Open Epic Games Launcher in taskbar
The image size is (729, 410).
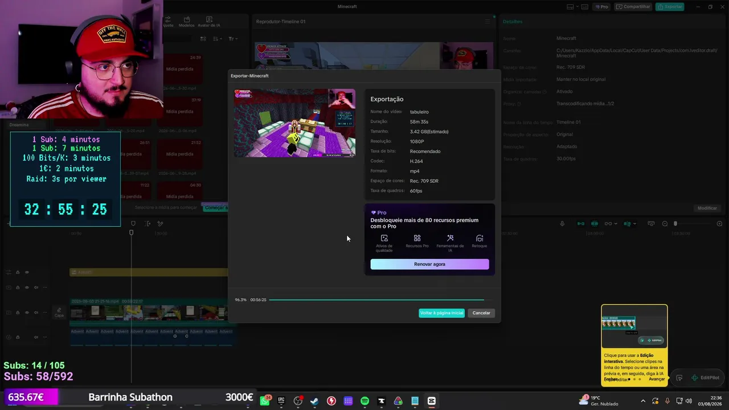coord(281,401)
